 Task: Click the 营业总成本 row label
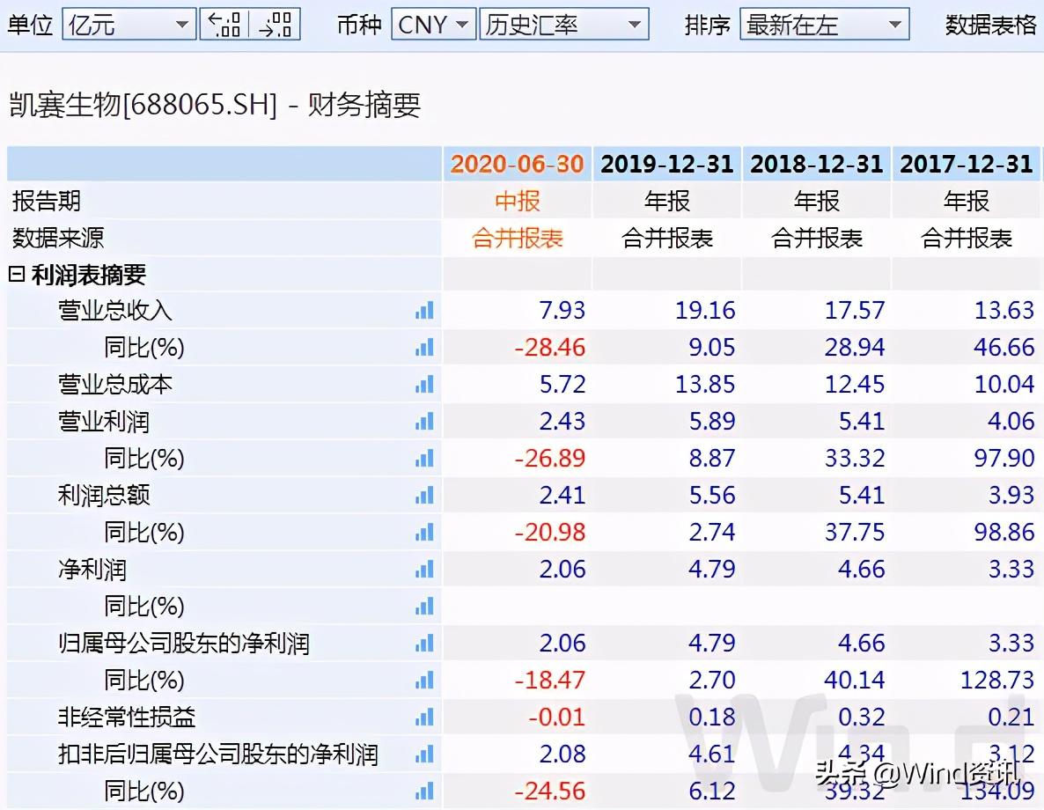tap(114, 385)
